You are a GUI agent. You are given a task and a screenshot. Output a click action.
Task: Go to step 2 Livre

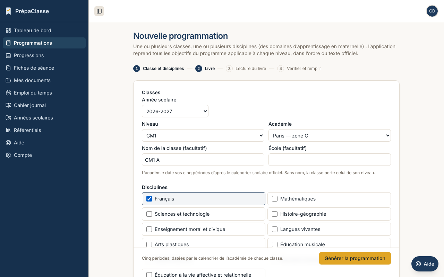click(x=205, y=69)
